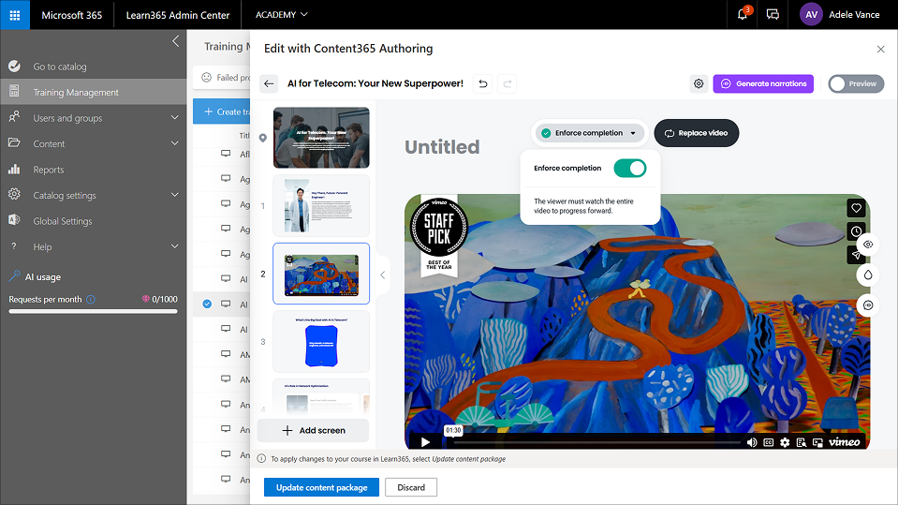Expand the ACADEMY dropdown in header
The height and width of the screenshot is (505, 898).
coord(282,15)
